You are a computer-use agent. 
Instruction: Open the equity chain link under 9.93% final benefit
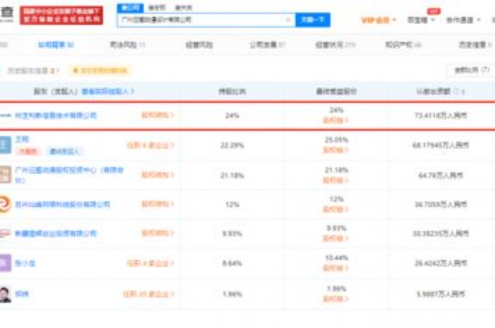pos(336,239)
